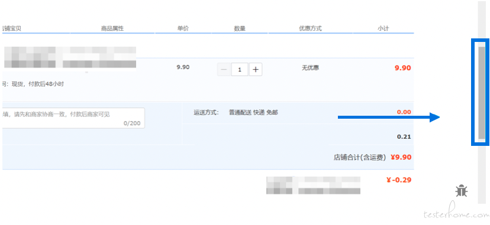Decrease quantity with the minus button
Screen dimensions: 490x225
[x=224, y=70]
